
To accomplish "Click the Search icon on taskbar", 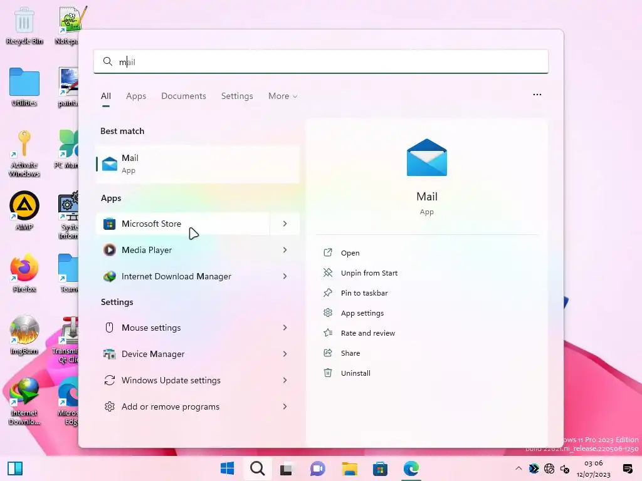I will click(x=258, y=468).
